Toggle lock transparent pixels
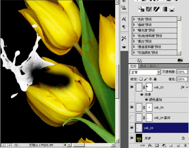Screen dimensions: 189x148 pos(141,79)
